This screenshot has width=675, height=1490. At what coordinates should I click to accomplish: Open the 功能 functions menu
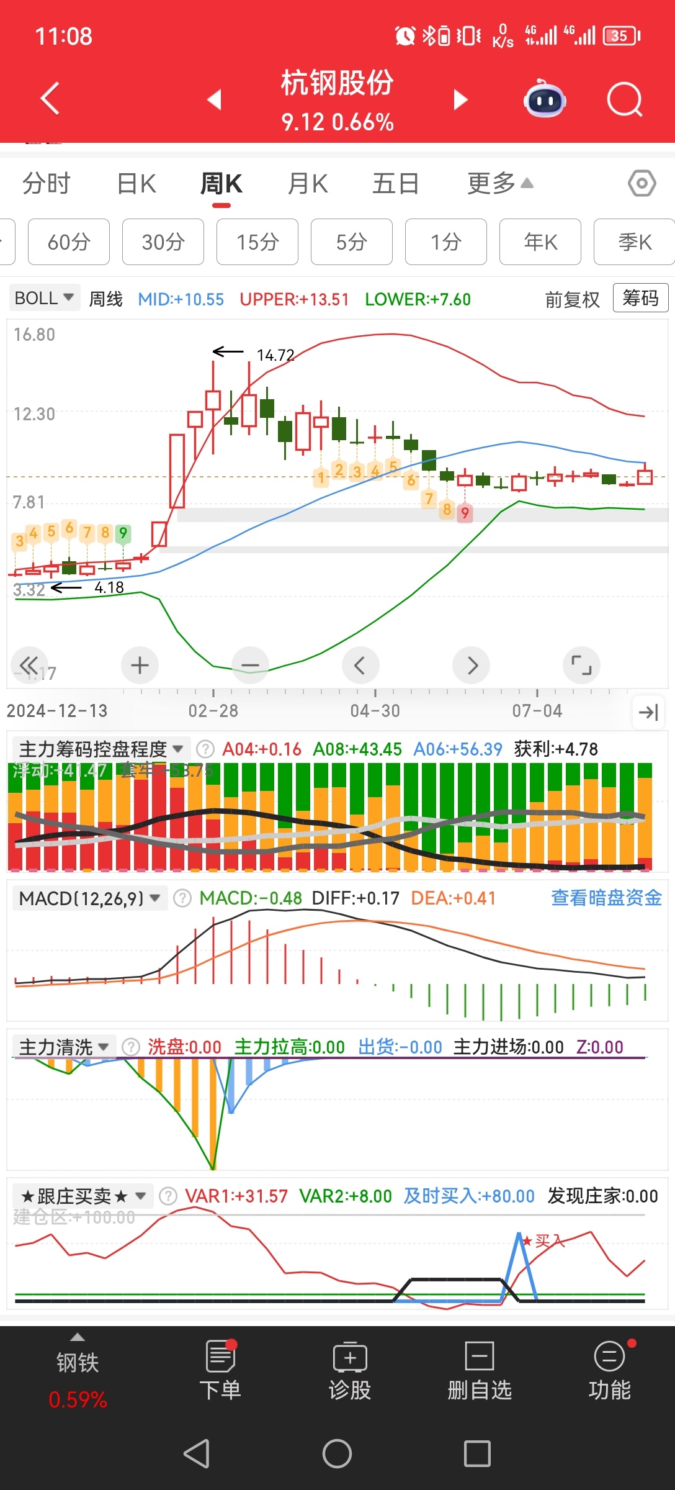click(x=609, y=1371)
